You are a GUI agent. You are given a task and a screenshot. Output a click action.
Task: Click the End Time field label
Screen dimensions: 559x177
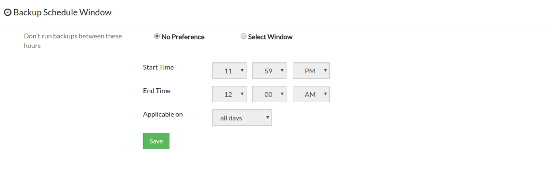157,91
